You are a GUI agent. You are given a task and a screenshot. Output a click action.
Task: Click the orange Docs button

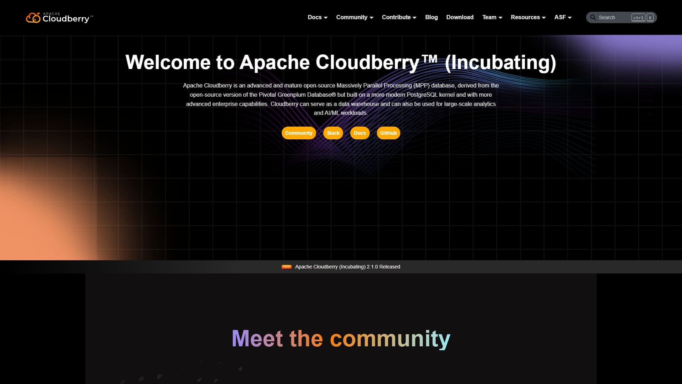coord(360,133)
